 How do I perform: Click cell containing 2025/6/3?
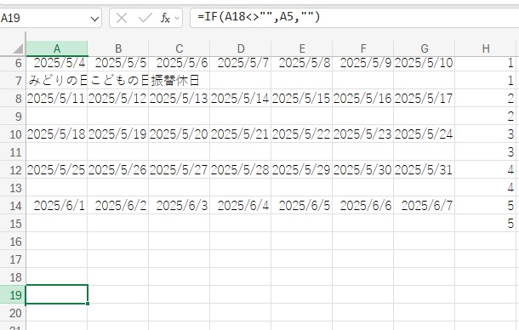180,206
